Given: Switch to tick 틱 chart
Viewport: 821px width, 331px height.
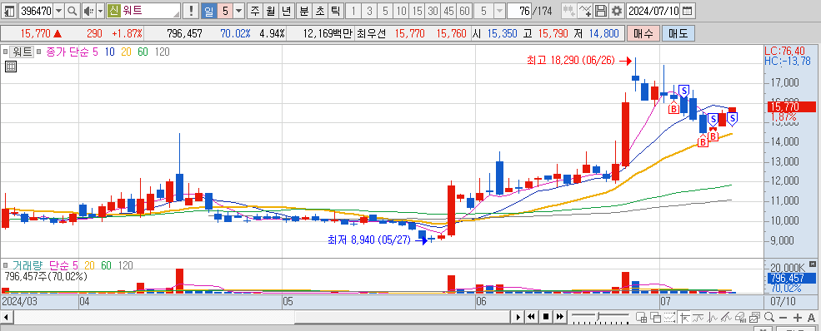Looking at the screenshot, I should pos(336,11).
